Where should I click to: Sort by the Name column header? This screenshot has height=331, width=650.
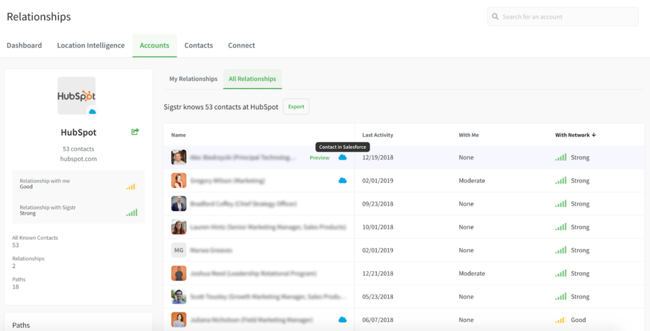coord(178,135)
